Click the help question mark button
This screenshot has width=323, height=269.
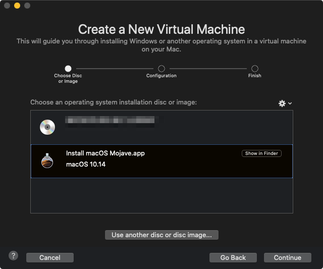pyautogui.click(x=14, y=256)
